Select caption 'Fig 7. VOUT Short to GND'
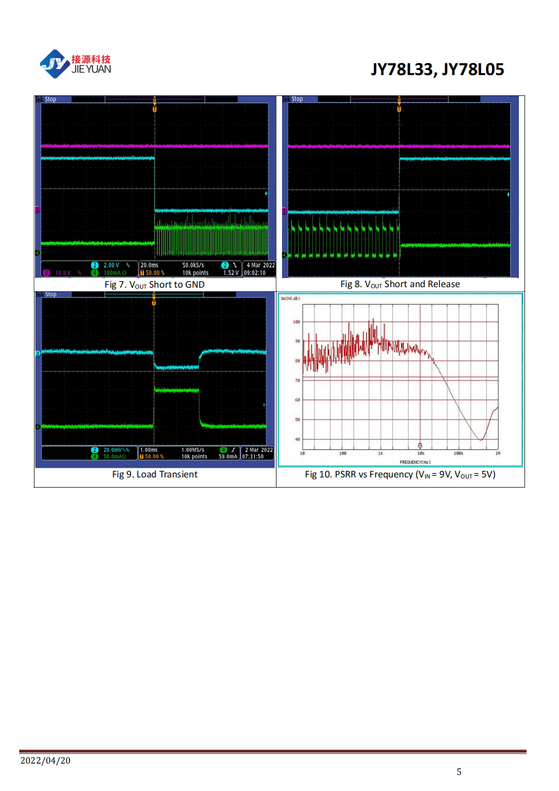559x791 pixels. point(155,285)
